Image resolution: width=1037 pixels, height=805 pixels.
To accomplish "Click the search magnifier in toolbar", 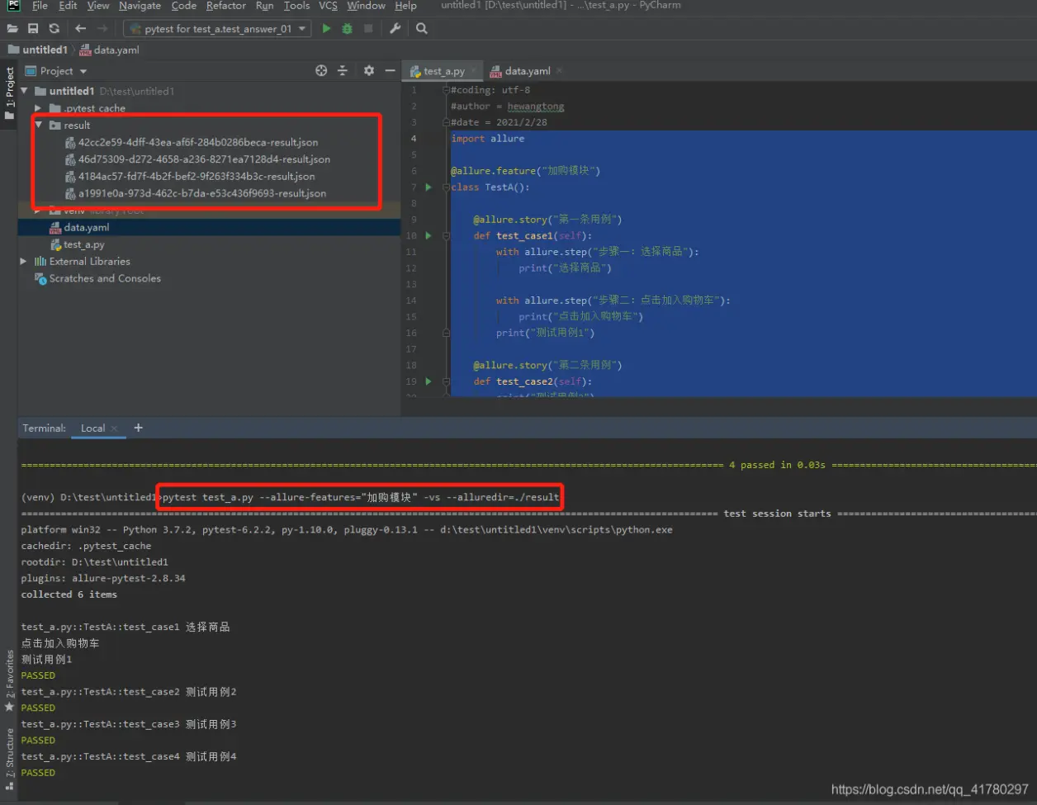I will point(422,28).
